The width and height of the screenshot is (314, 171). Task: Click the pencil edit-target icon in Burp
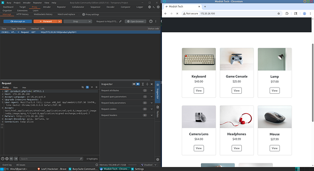click(x=120, y=21)
